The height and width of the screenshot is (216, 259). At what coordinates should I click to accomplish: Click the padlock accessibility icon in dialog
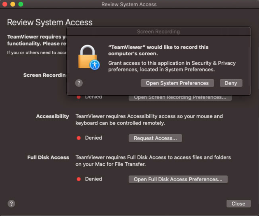pyautogui.click(x=89, y=58)
